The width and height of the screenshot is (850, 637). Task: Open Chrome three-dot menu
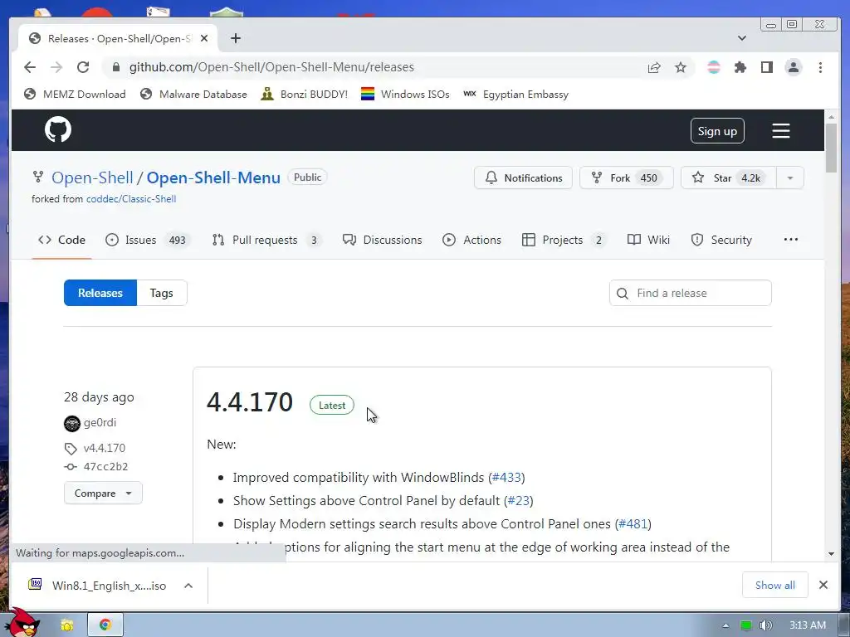[820, 67]
